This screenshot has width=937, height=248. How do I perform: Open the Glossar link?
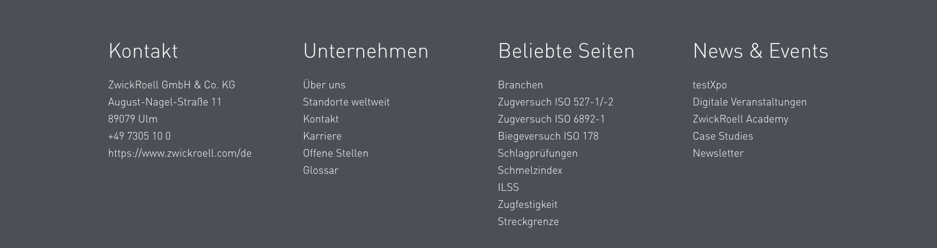pyautogui.click(x=321, y=170)
